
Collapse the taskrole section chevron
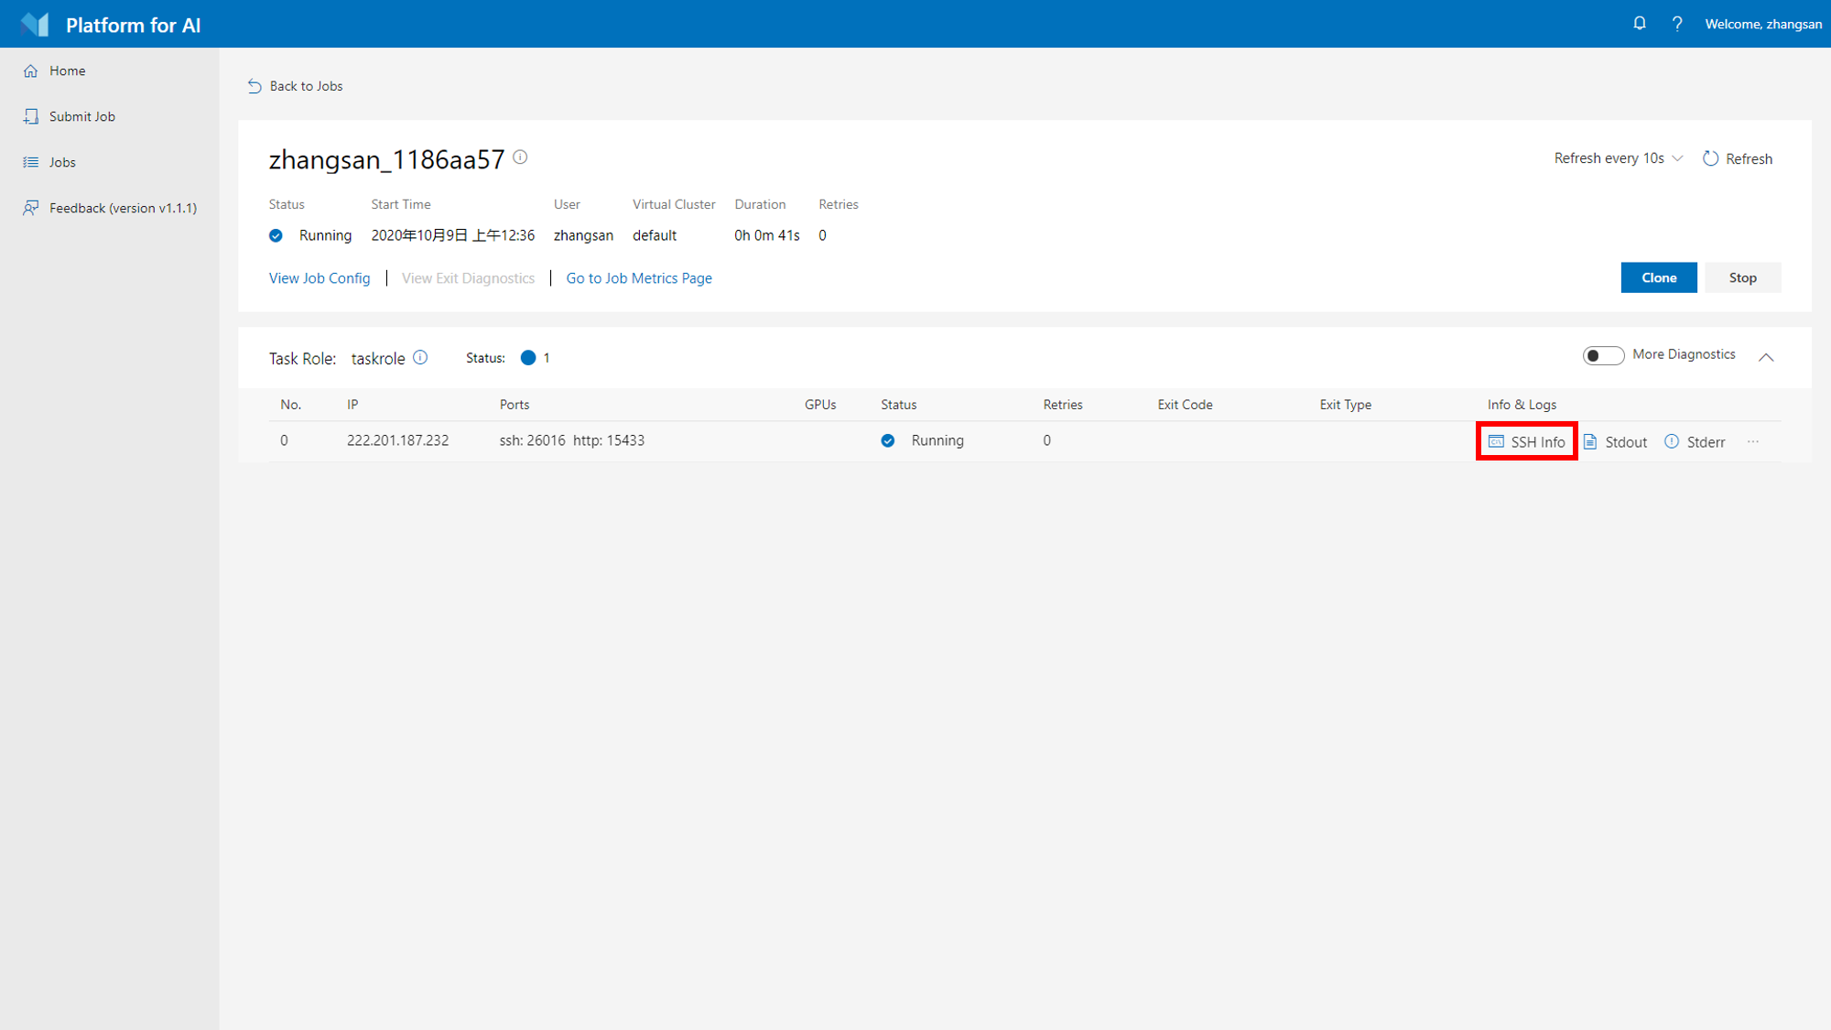point(1766,357)
